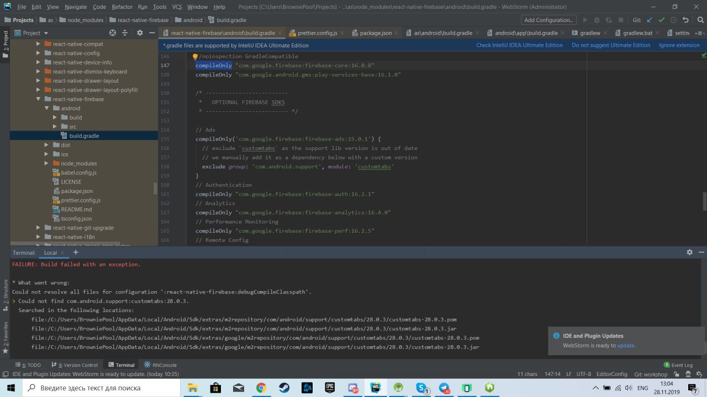Close the Local terminal tab
The image size is (707, 397).
coord(63,253)
